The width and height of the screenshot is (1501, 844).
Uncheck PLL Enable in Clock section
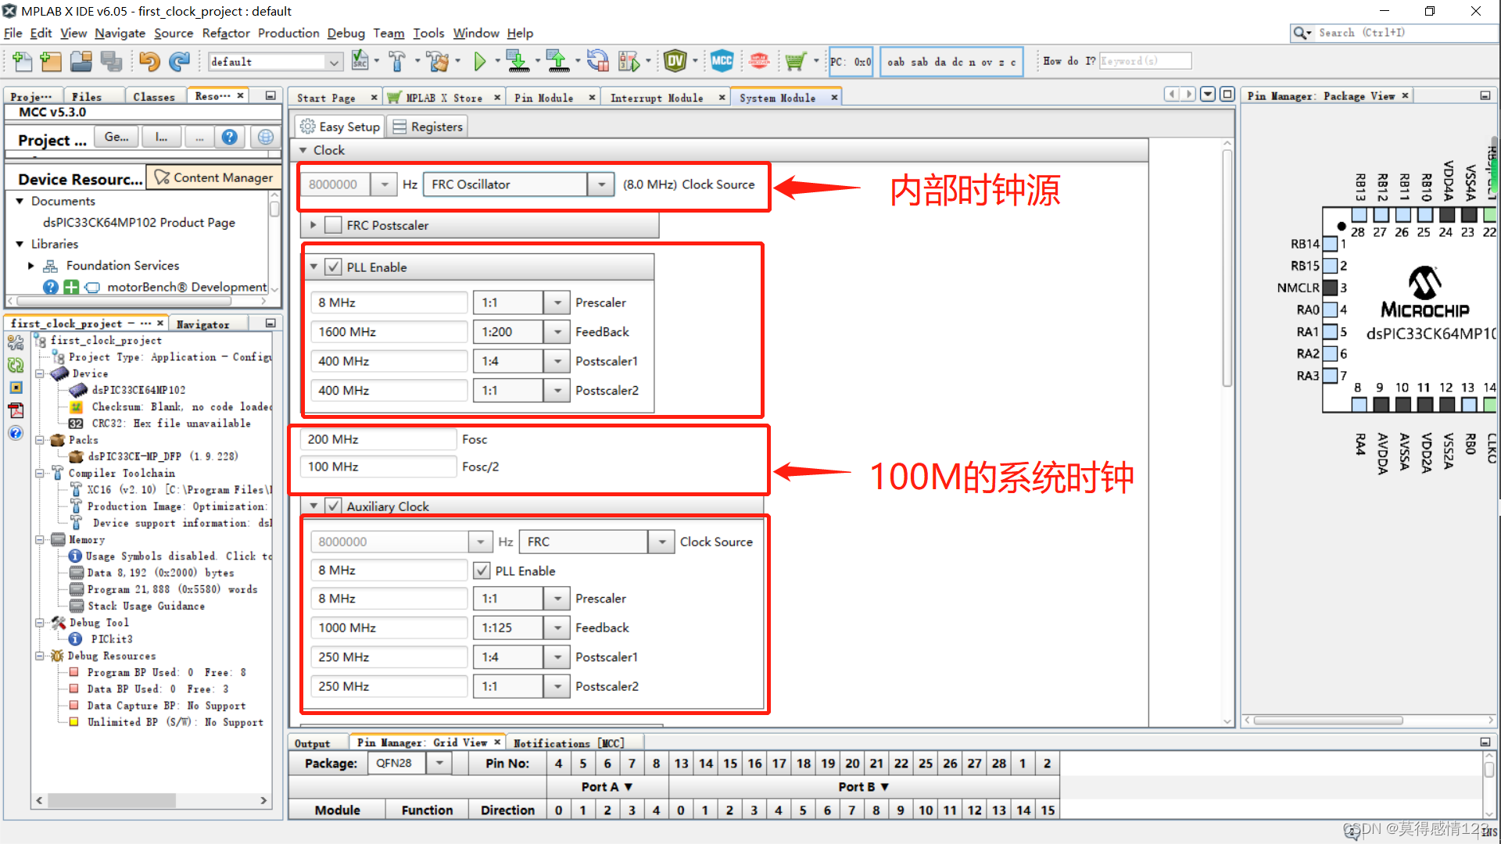(x=332, y=266)
